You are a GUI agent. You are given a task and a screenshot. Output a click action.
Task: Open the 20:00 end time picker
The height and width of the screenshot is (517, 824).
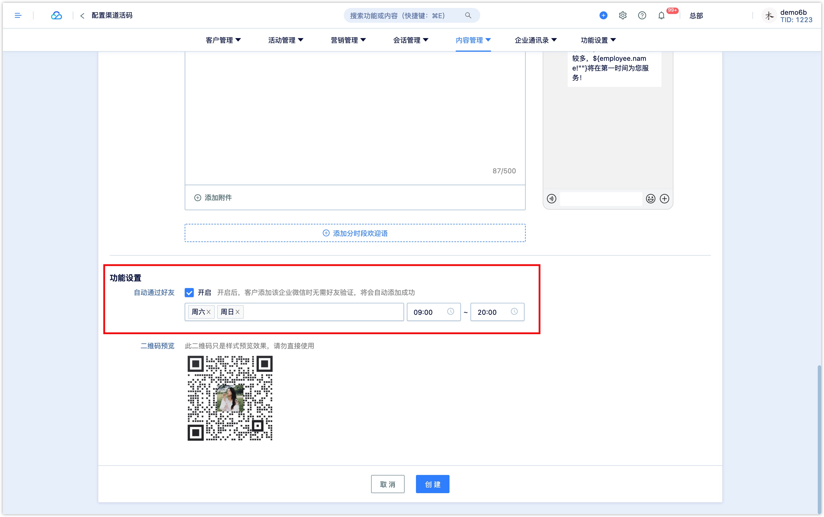coord(497,312)
